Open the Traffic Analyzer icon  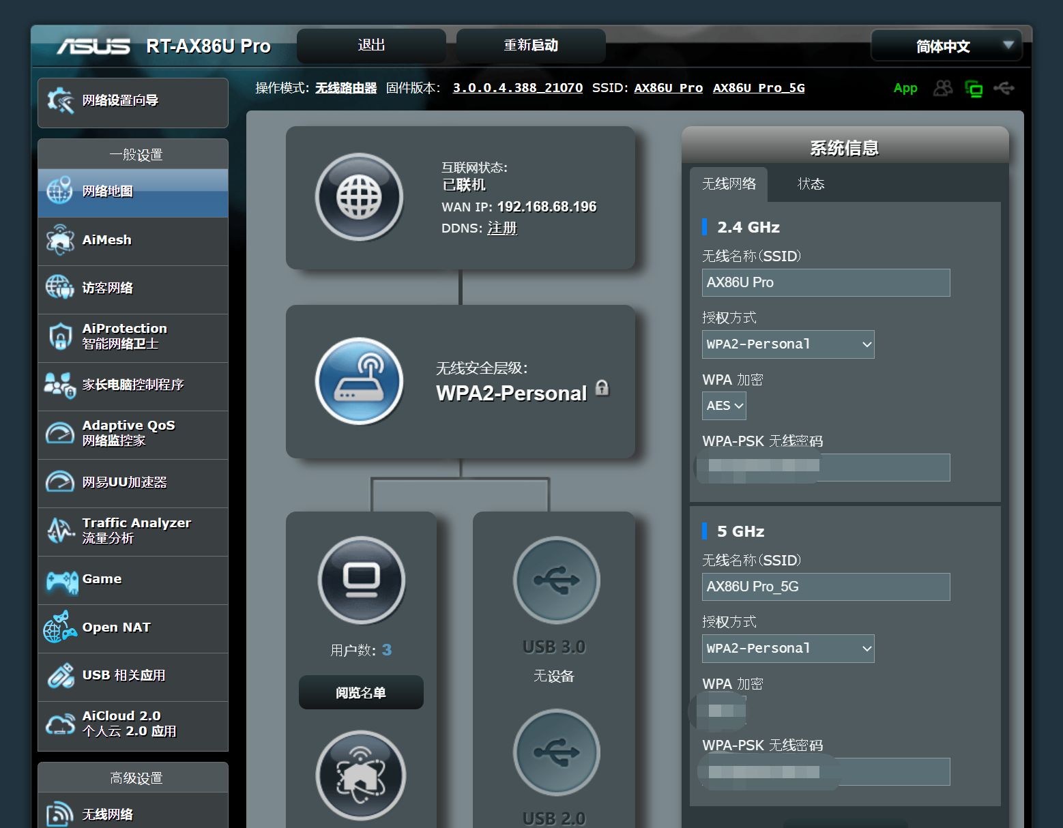click(x=60, y=531)
